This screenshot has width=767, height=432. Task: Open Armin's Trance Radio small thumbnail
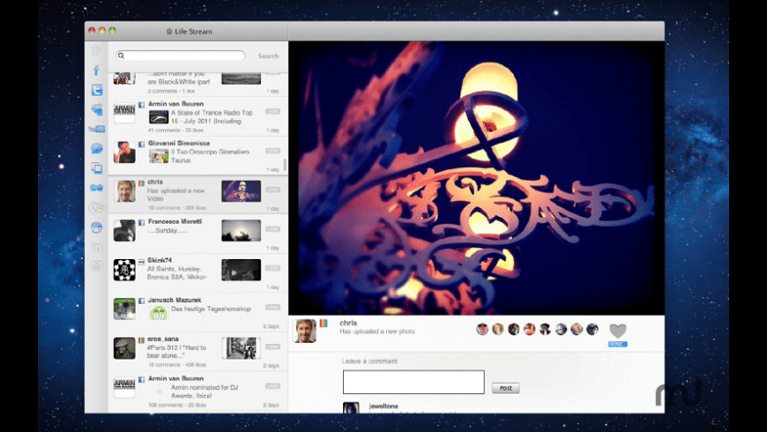click(159, 117)
